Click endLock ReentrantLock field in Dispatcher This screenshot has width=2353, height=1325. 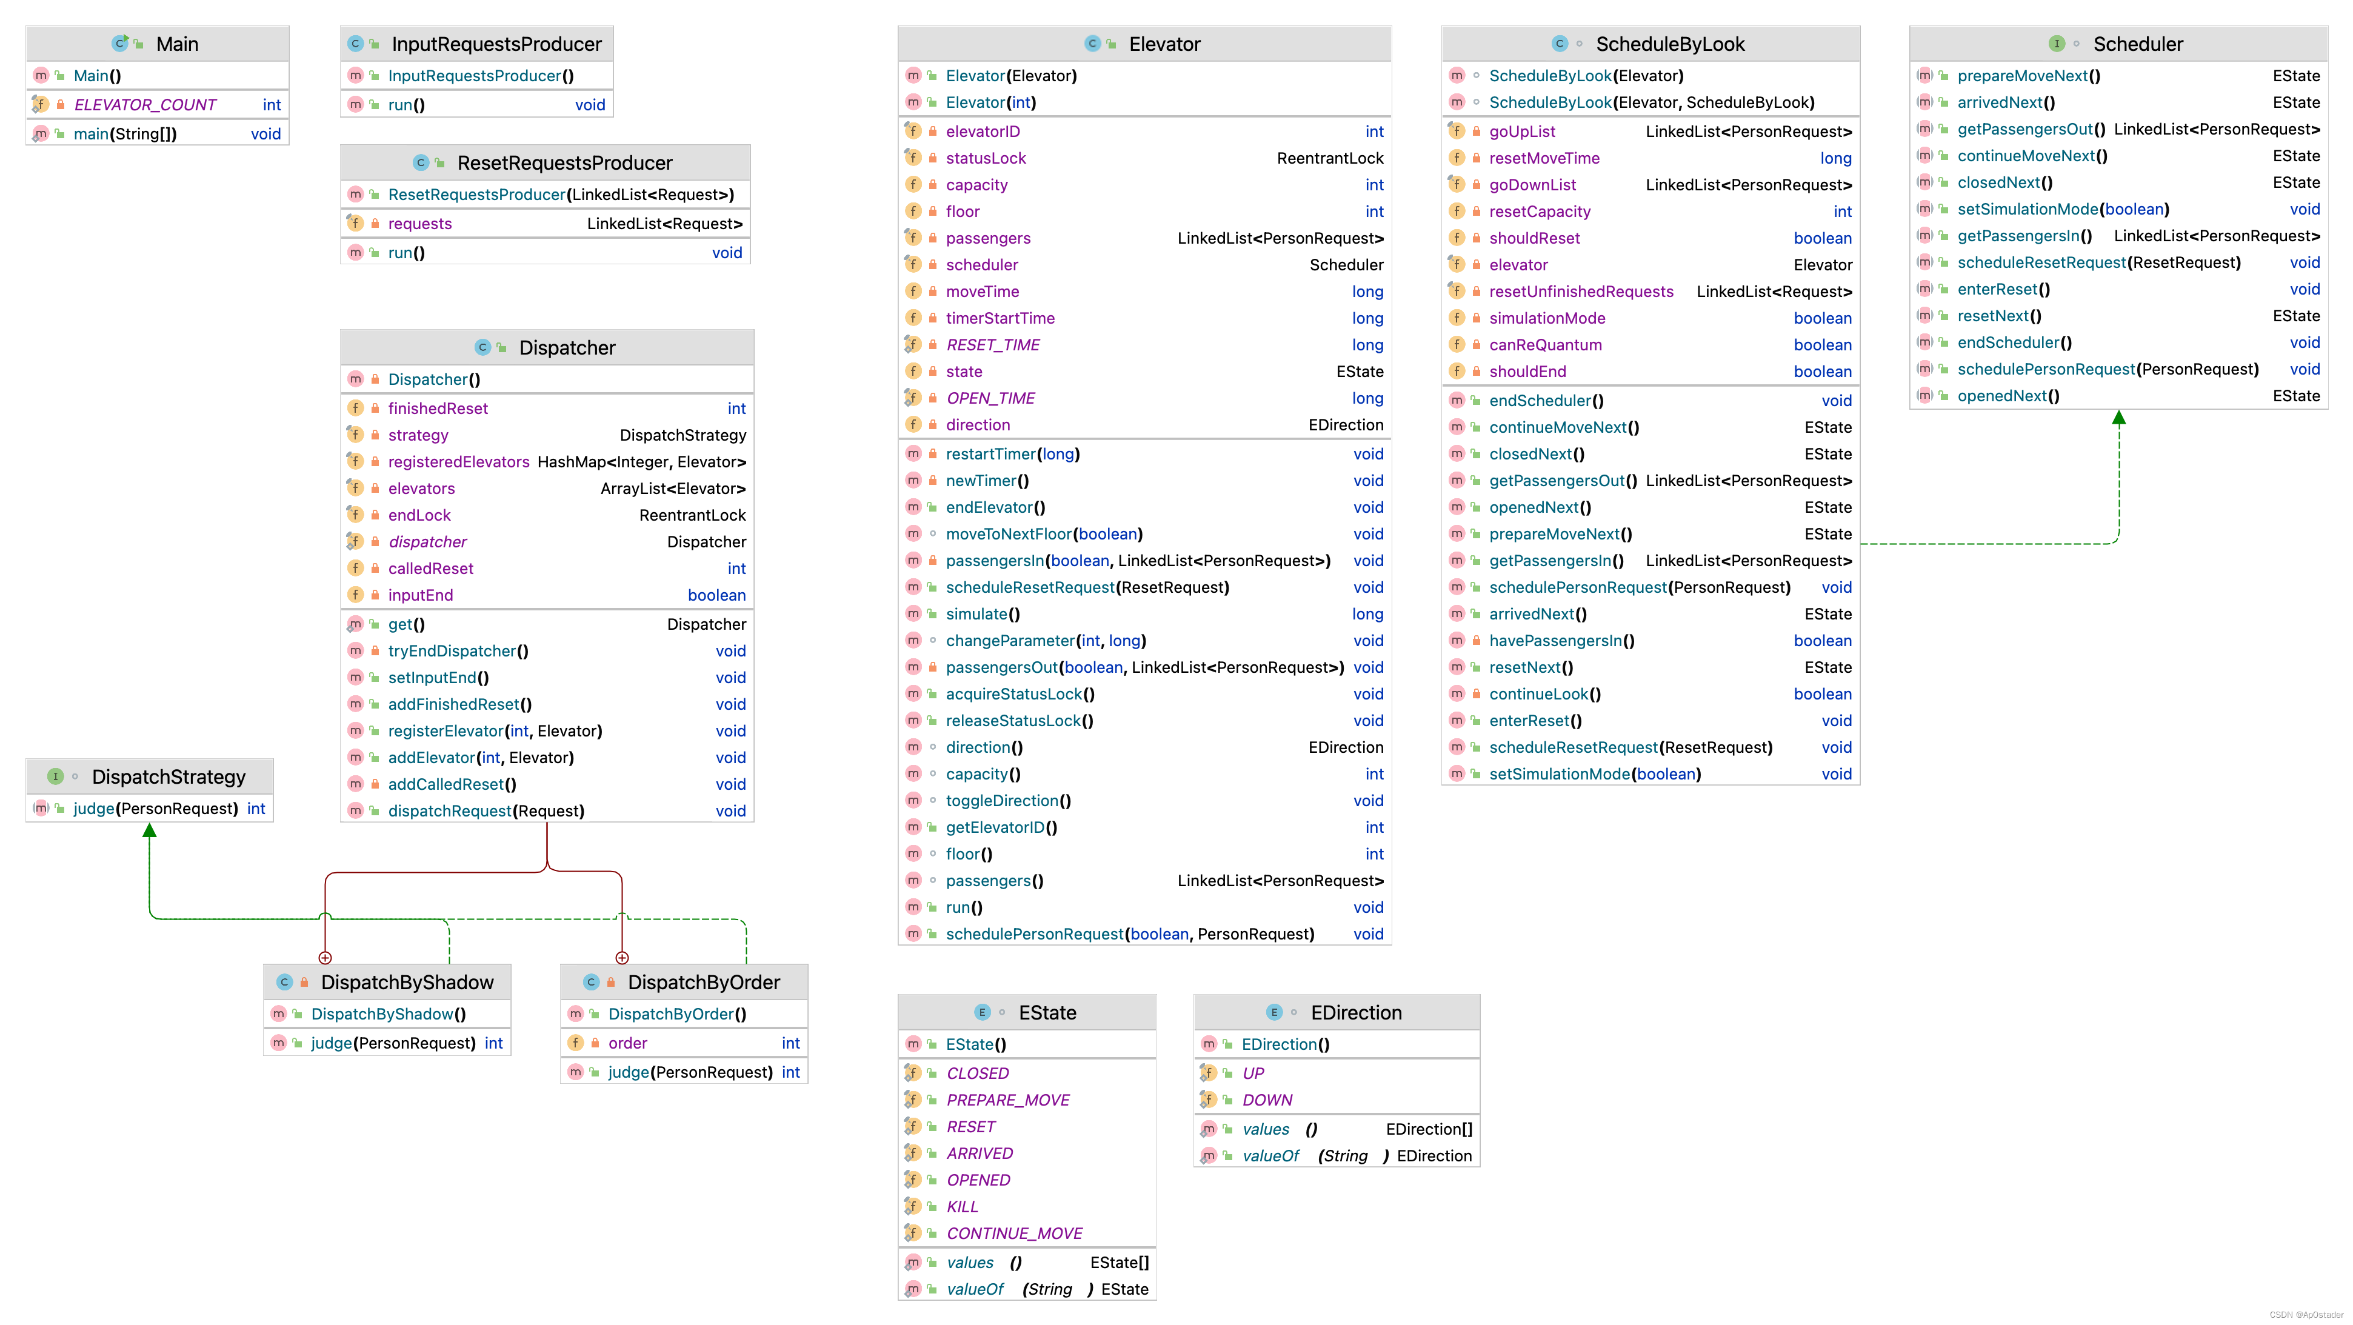click(546, 515)
